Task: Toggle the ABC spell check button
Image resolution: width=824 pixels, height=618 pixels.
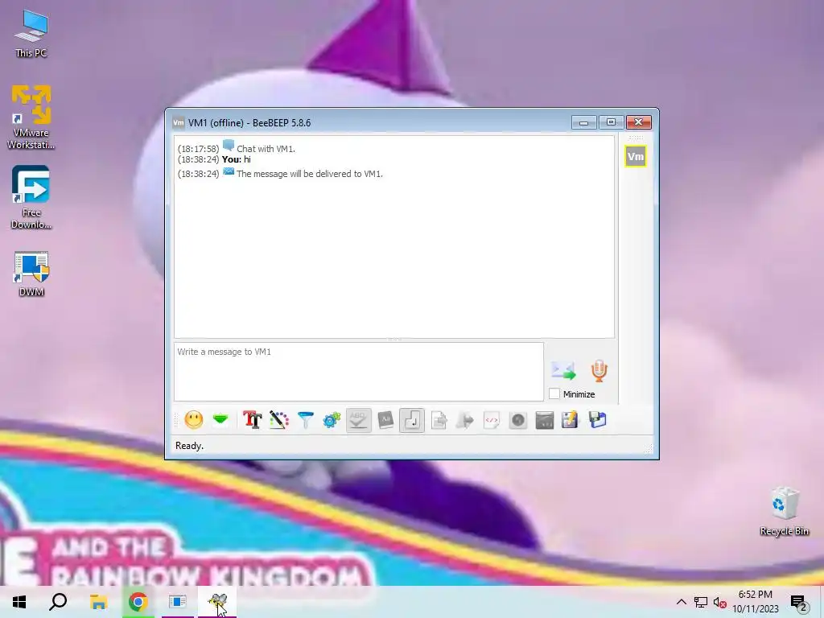Action: (x=358, y=420)
